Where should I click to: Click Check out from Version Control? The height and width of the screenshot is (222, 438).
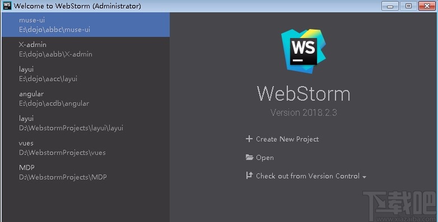[307, 176]
